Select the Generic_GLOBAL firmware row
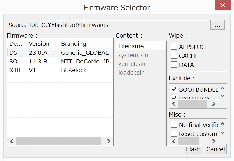234x161 pixels. [60, 52]
